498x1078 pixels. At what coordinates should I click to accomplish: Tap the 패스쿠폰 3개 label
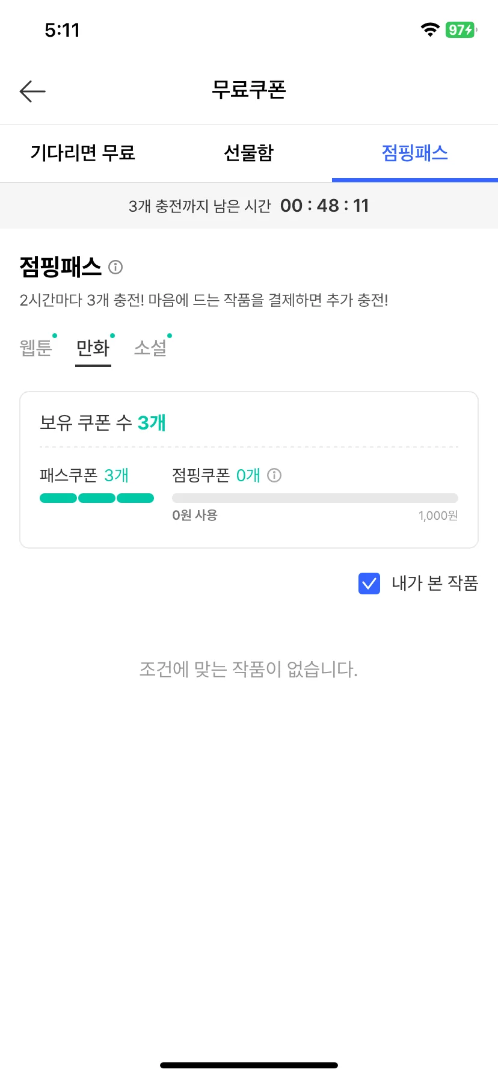pyautogui.click(x=84, y=475)
